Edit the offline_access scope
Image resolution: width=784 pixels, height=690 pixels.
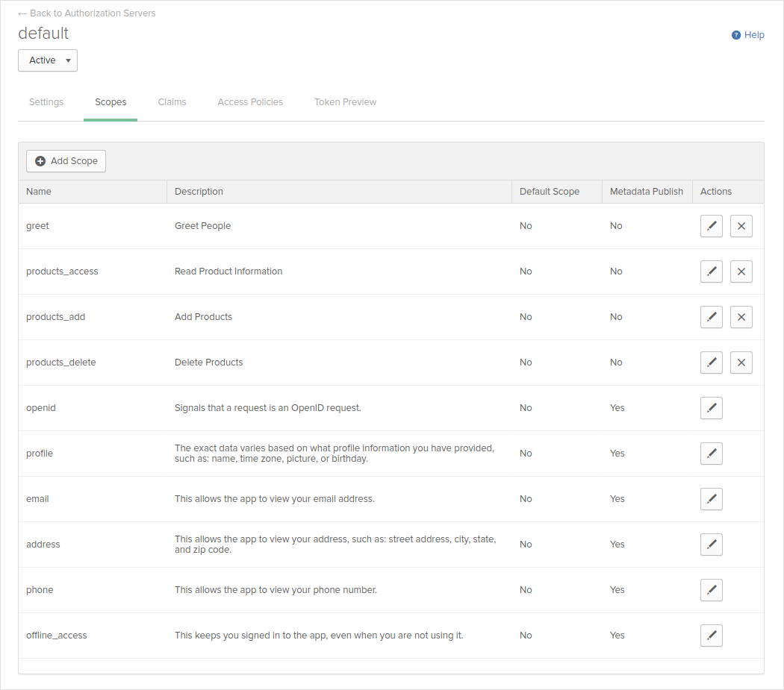tap(711, 636)
